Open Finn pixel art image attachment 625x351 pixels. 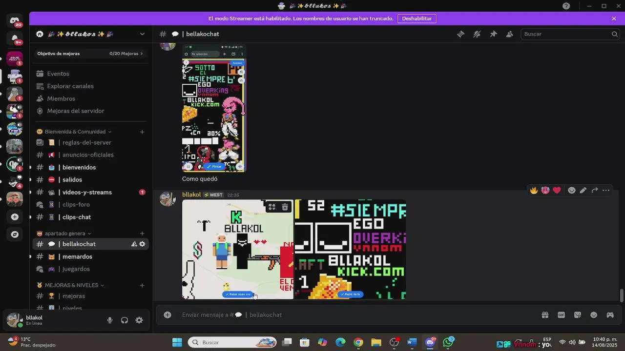[238, 249]
